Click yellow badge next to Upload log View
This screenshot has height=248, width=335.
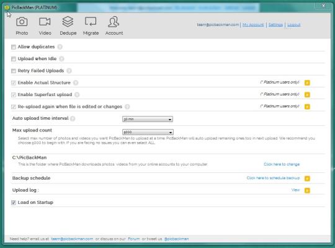point(307,190)
